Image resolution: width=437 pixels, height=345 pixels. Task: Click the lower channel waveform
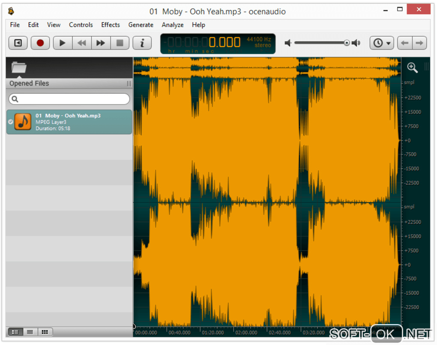pos(267,264)
